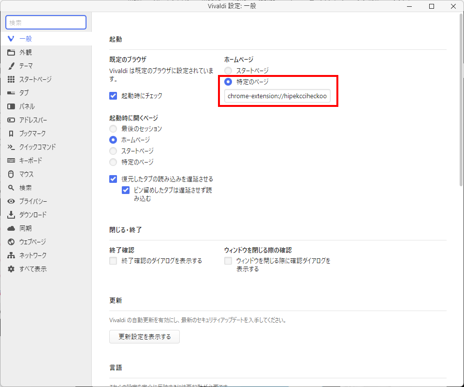The height and width of the screenshot is (387, 464).
Task: Toggle 起動時にチェック checkbox
Action: coord(113,96)
